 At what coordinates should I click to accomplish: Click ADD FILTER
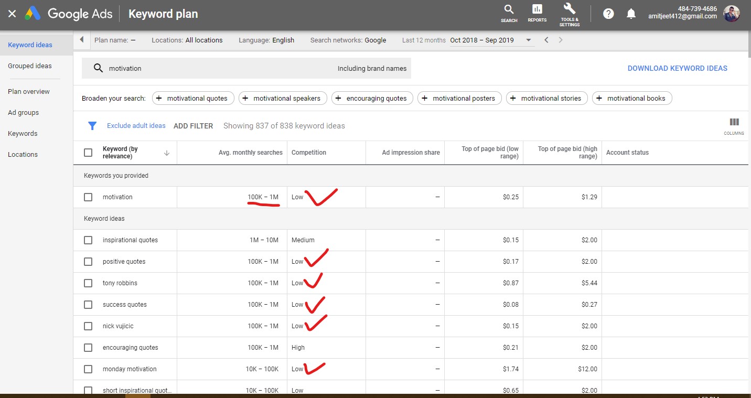[x=193, y=126]
